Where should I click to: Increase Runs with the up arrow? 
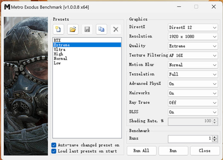pyautogui.click(x=214, y=137)
